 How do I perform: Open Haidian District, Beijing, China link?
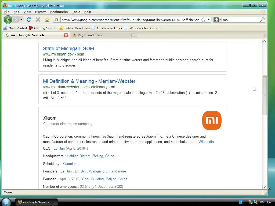coord(90,156)
